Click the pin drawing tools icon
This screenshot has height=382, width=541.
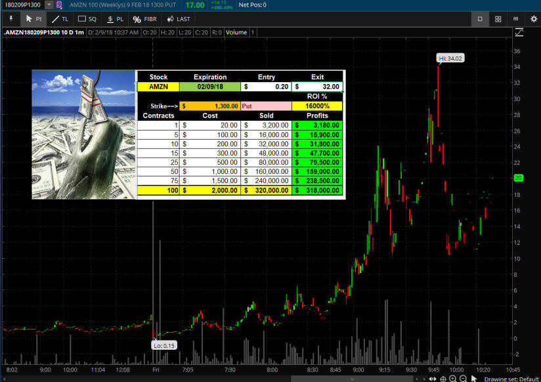pyautogui.click(x=11, y=19)
